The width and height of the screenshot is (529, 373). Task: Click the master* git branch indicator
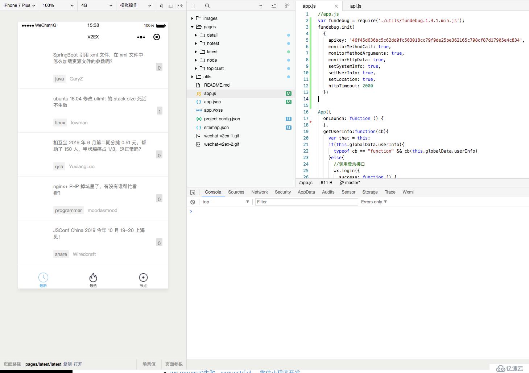pos(350,183)
